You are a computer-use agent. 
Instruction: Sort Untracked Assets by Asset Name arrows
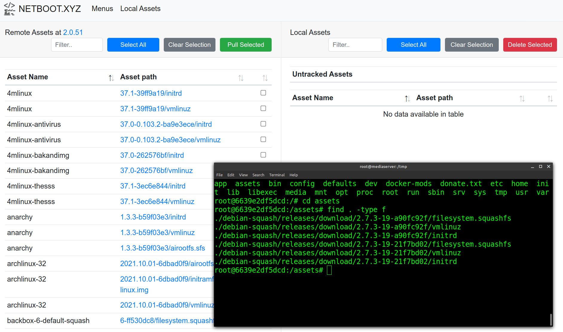click(407, 98)
